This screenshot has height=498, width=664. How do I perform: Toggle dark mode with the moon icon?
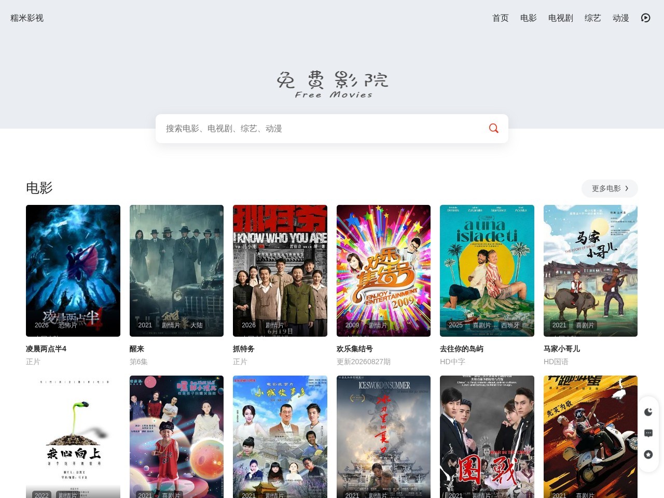tap(648, 412)
